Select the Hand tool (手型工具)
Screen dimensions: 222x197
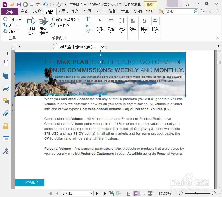click(x=13, y=19)
